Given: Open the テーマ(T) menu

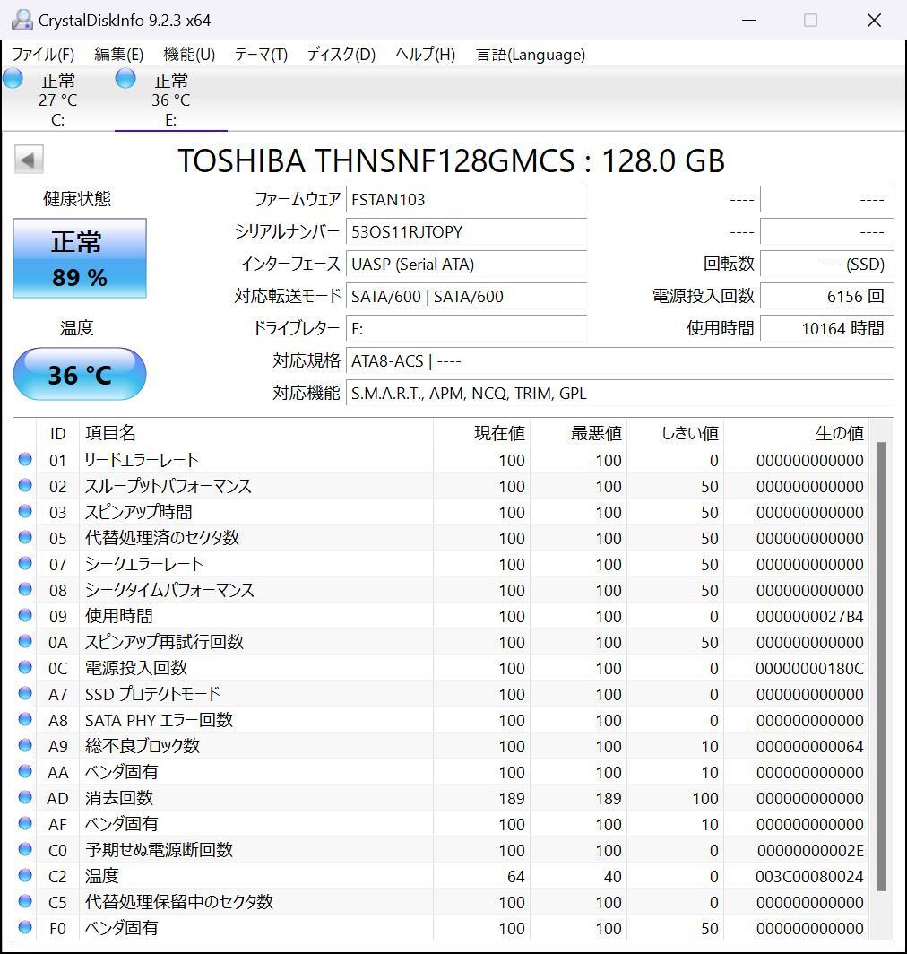Looking at the screenshot, I should [x=261, y=55].
